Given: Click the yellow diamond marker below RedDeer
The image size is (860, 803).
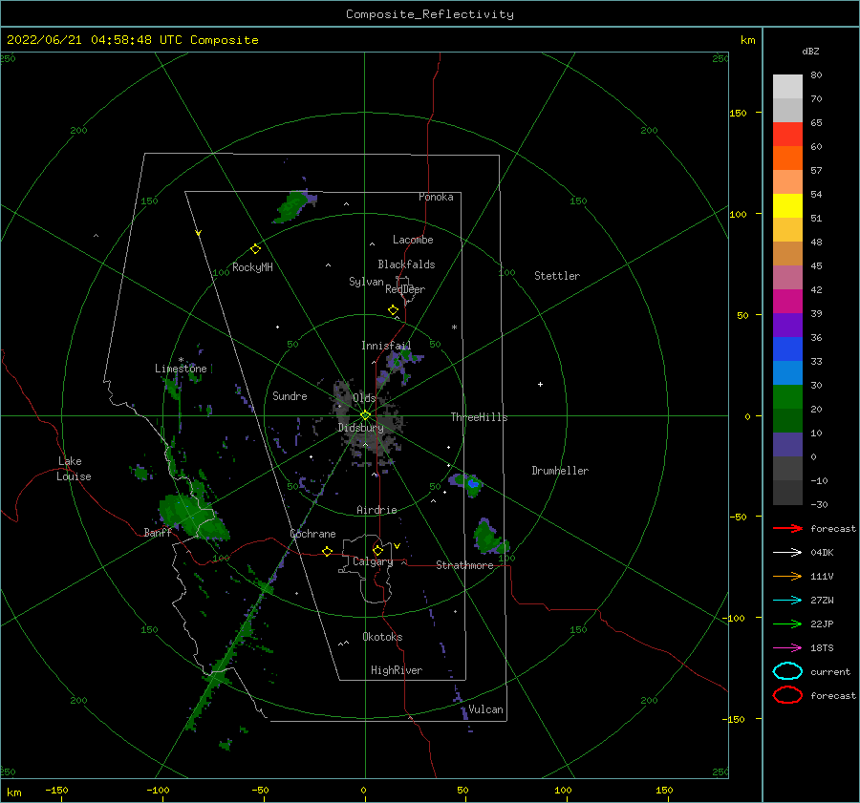Looking at the screenshot, I should 394,310.
